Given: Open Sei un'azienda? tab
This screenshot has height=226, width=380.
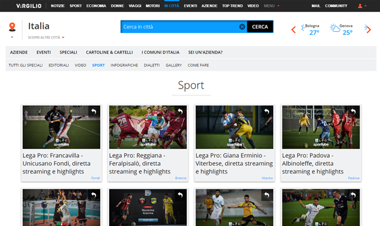Looking at the screenshot, I should (x=205, y=52).
